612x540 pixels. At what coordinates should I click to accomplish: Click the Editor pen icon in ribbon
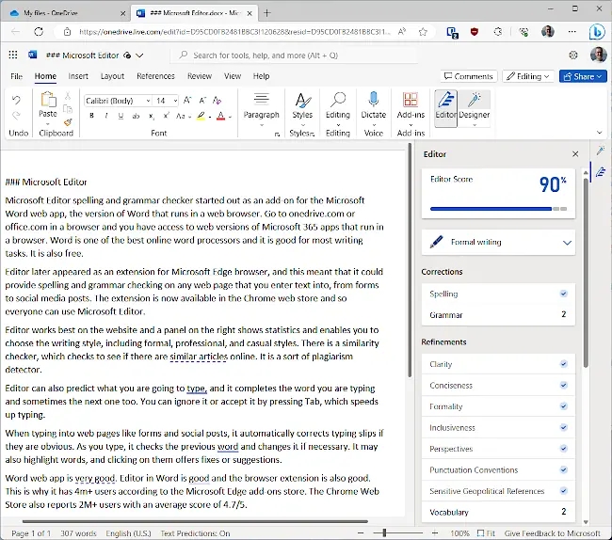pos(445,100)
